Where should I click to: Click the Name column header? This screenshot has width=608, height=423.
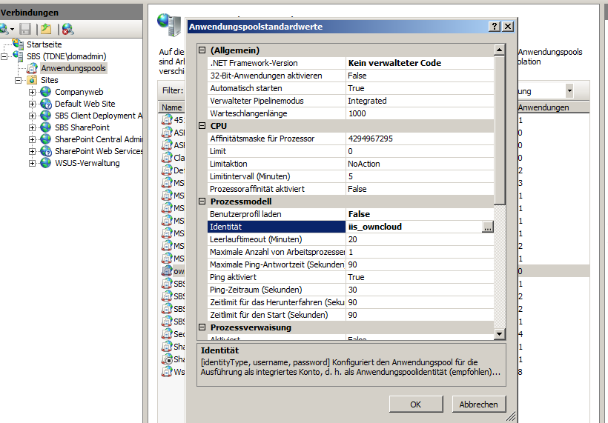point(171,107)
